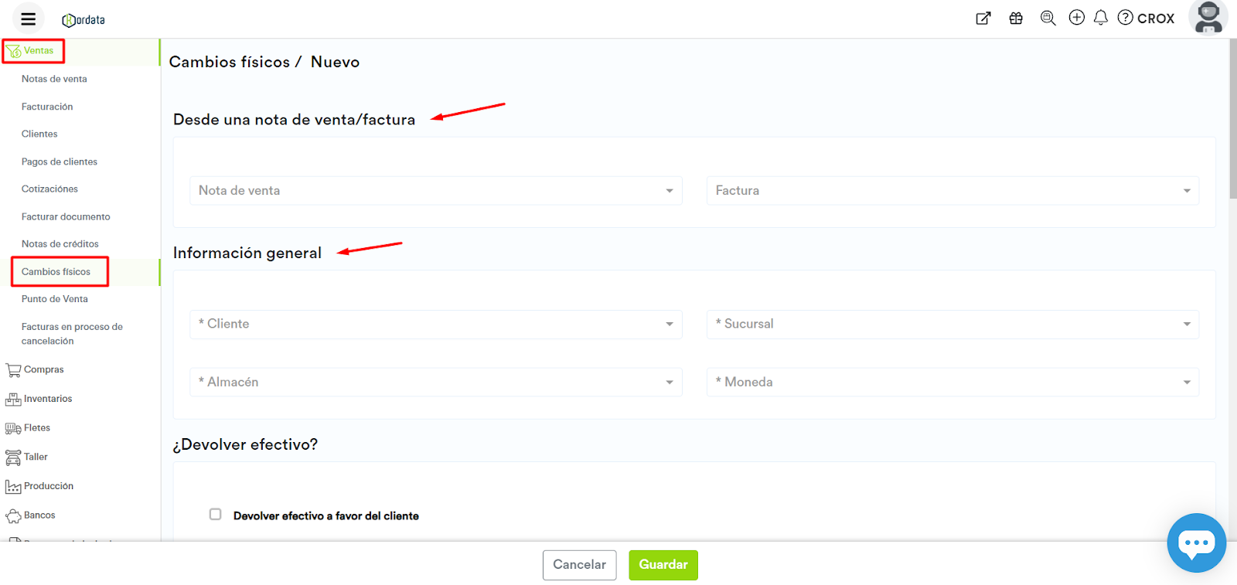Open the notifications bell
The width and height of the screenshot is (1237, 585).
[1101, 17]
